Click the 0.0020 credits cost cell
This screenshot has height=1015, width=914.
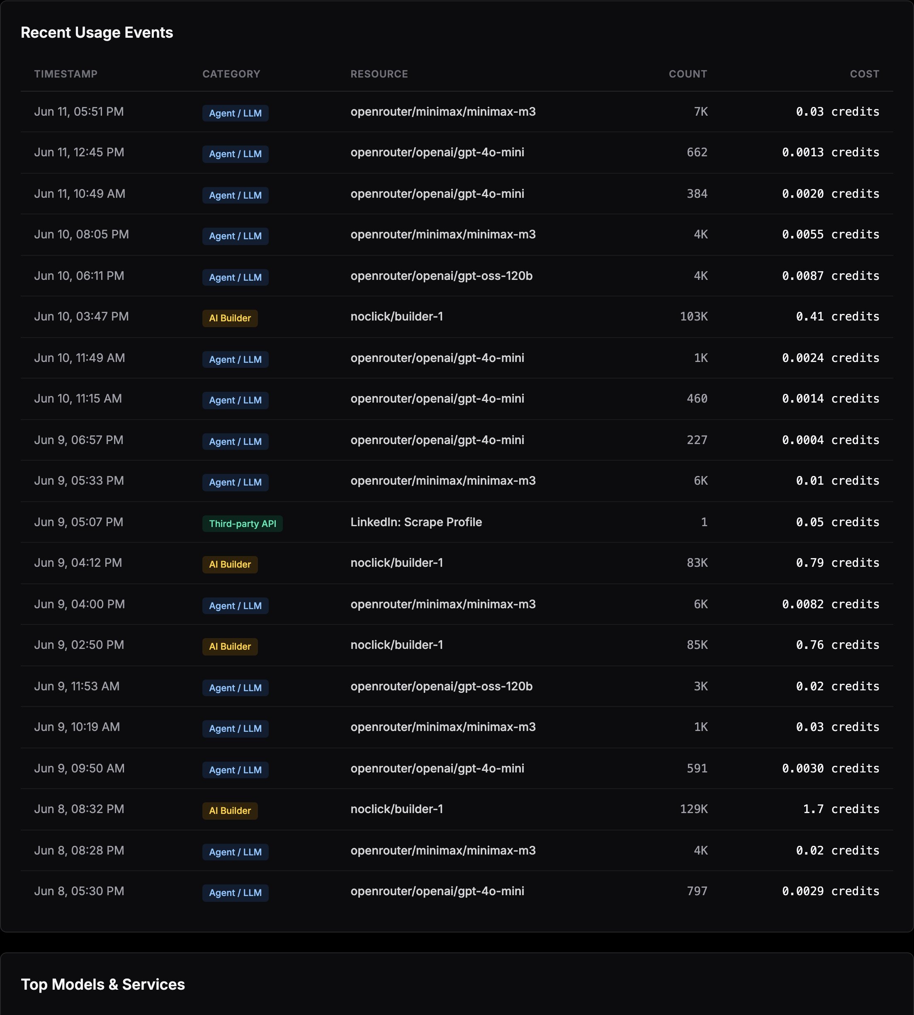(831, 193)
